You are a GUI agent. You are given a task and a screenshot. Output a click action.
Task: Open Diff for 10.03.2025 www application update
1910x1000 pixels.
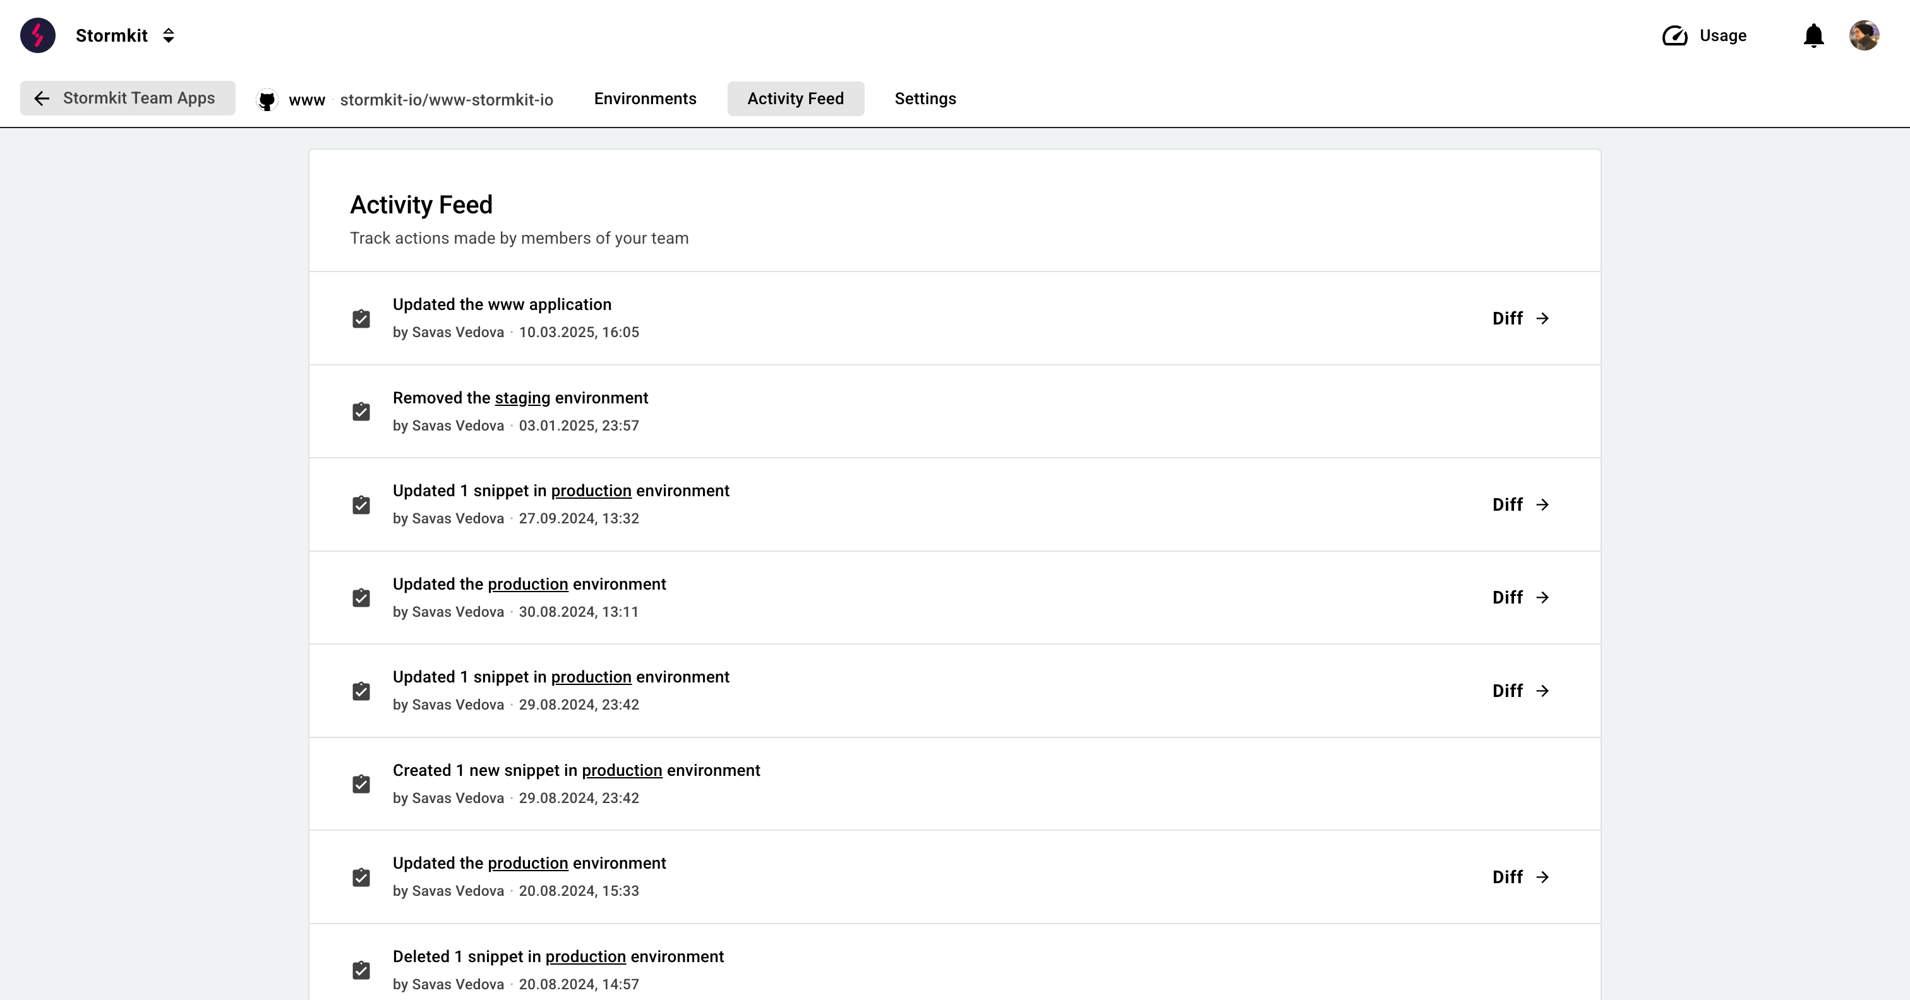[x=1521, y=318]
